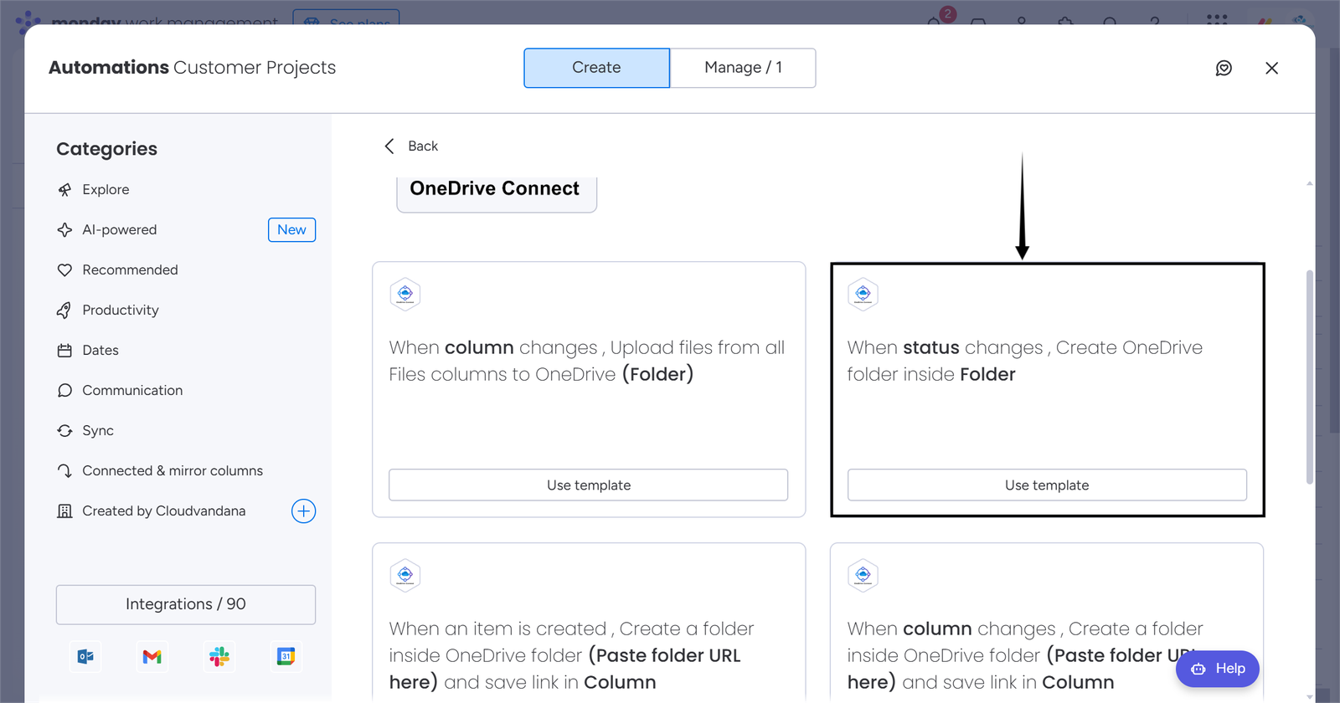Open the Slack integration
The height and width of the screenshot is (703, 1340).
point(219,657)
